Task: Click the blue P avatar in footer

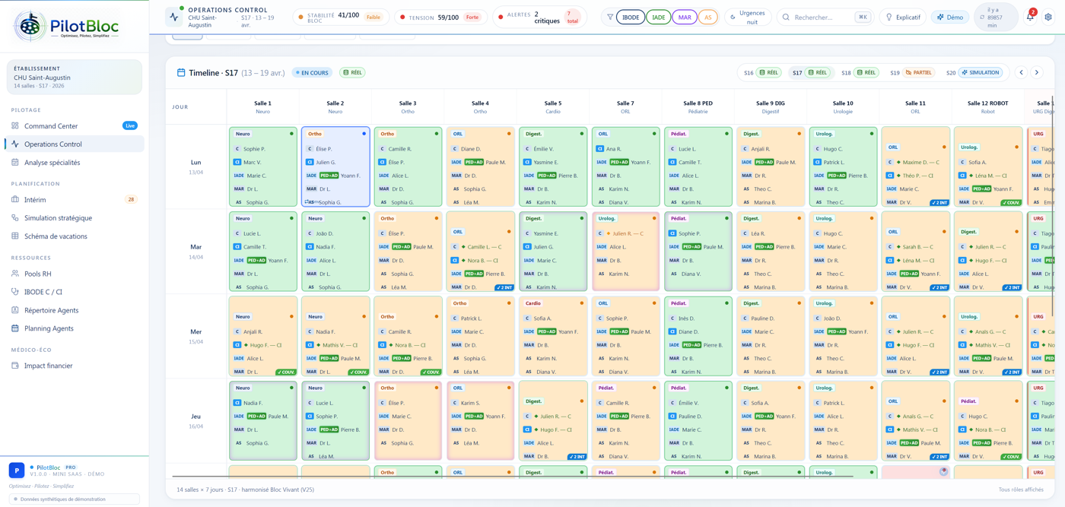Action: click(17, 471)
